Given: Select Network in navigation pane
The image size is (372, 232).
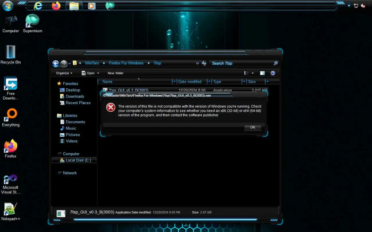Looking at the screenshot, I should coord(70,173).
